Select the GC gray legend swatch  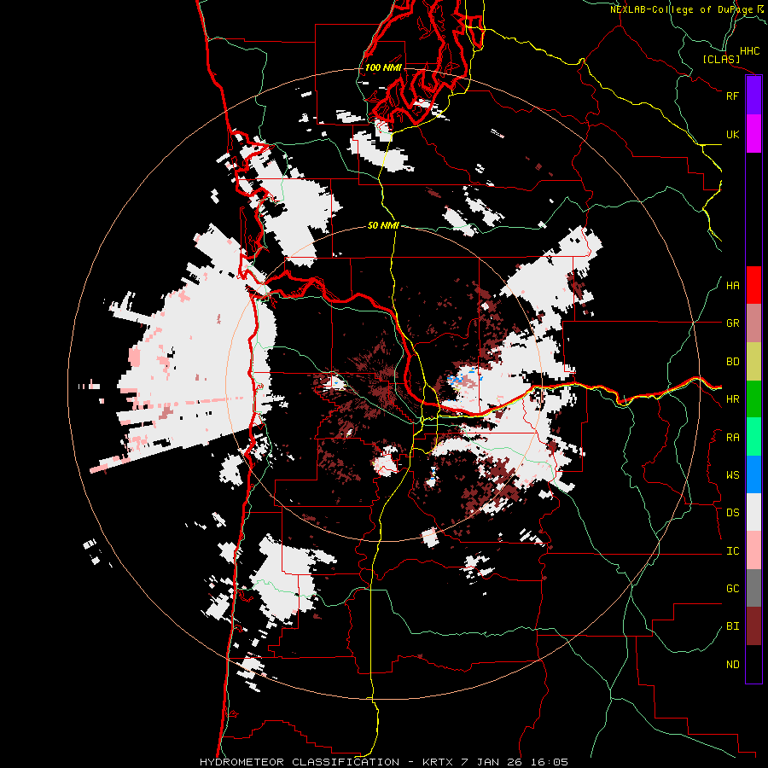click(753, 588)
